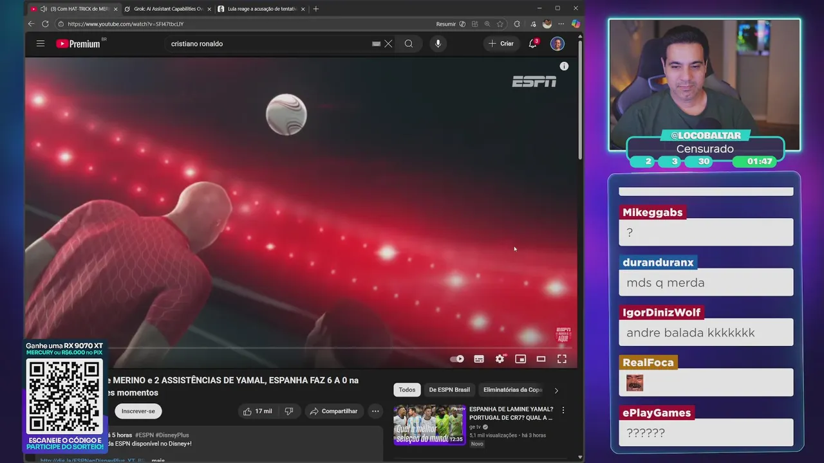Open the Criar create menu
The width and height of the screenshot is (824, 463).
pos(501,44)
